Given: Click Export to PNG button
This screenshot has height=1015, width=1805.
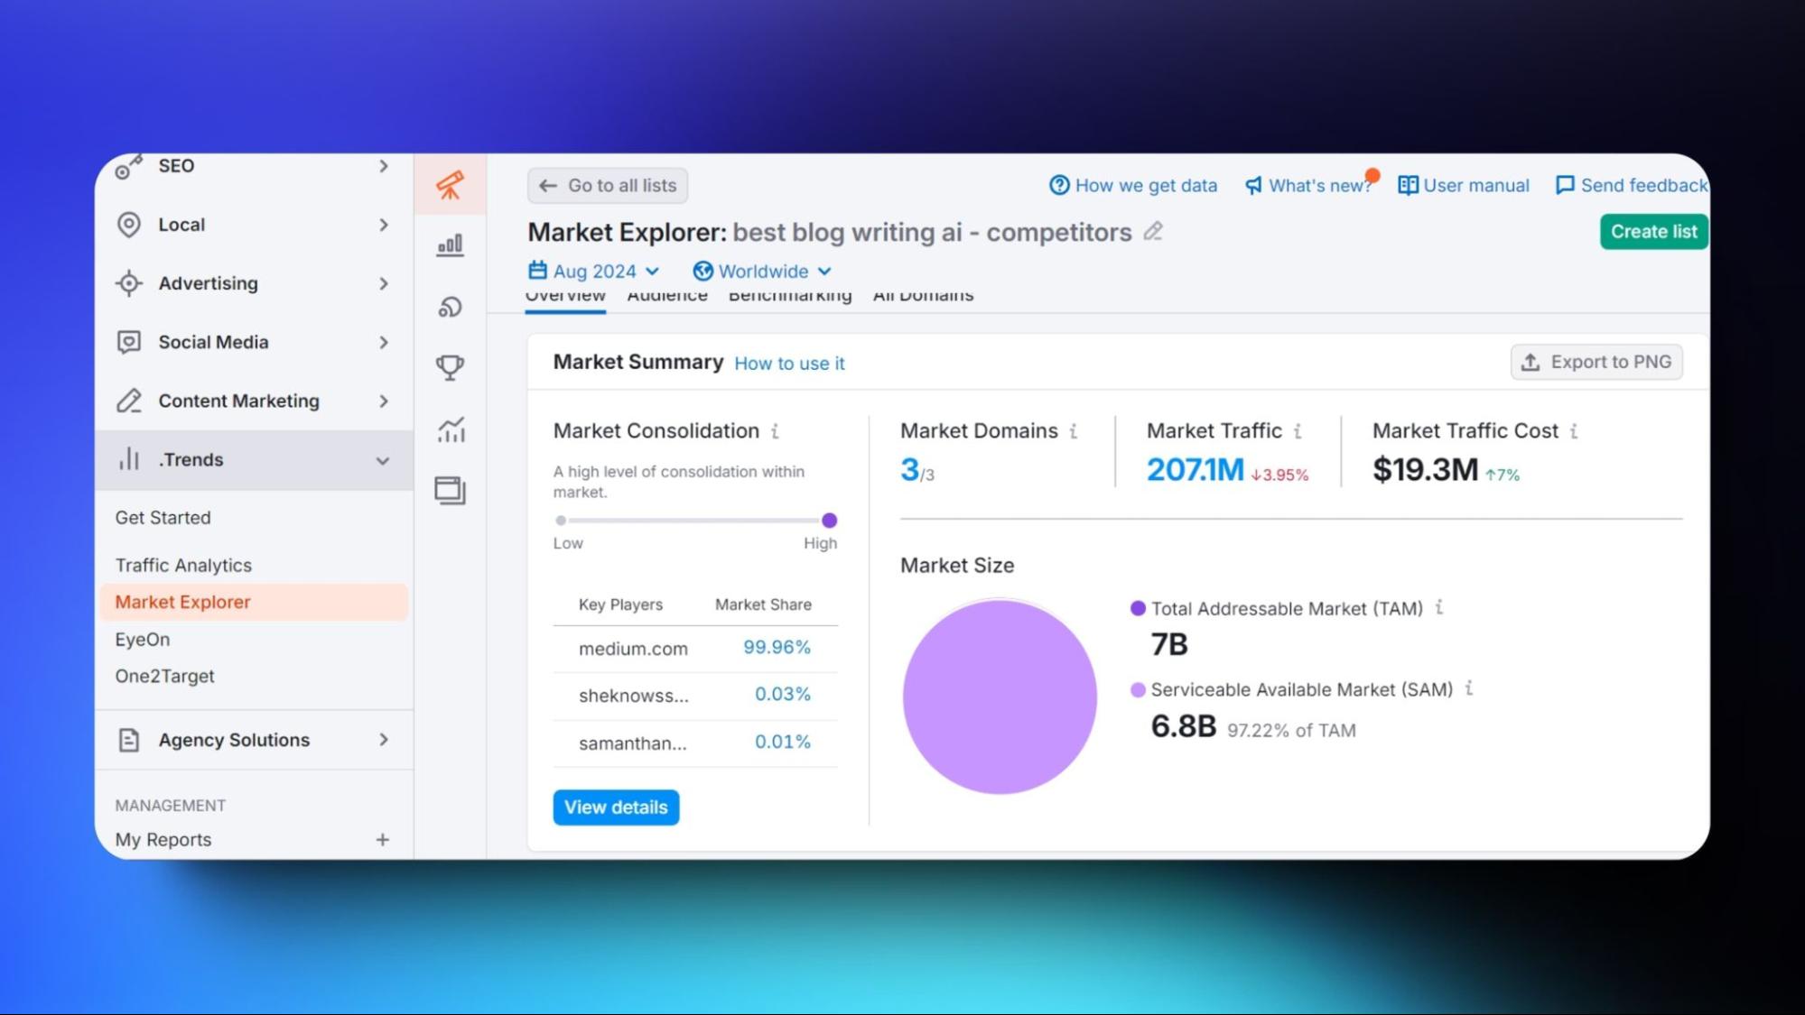Looking at the screenshot, I should click(x=1596, y=362).
